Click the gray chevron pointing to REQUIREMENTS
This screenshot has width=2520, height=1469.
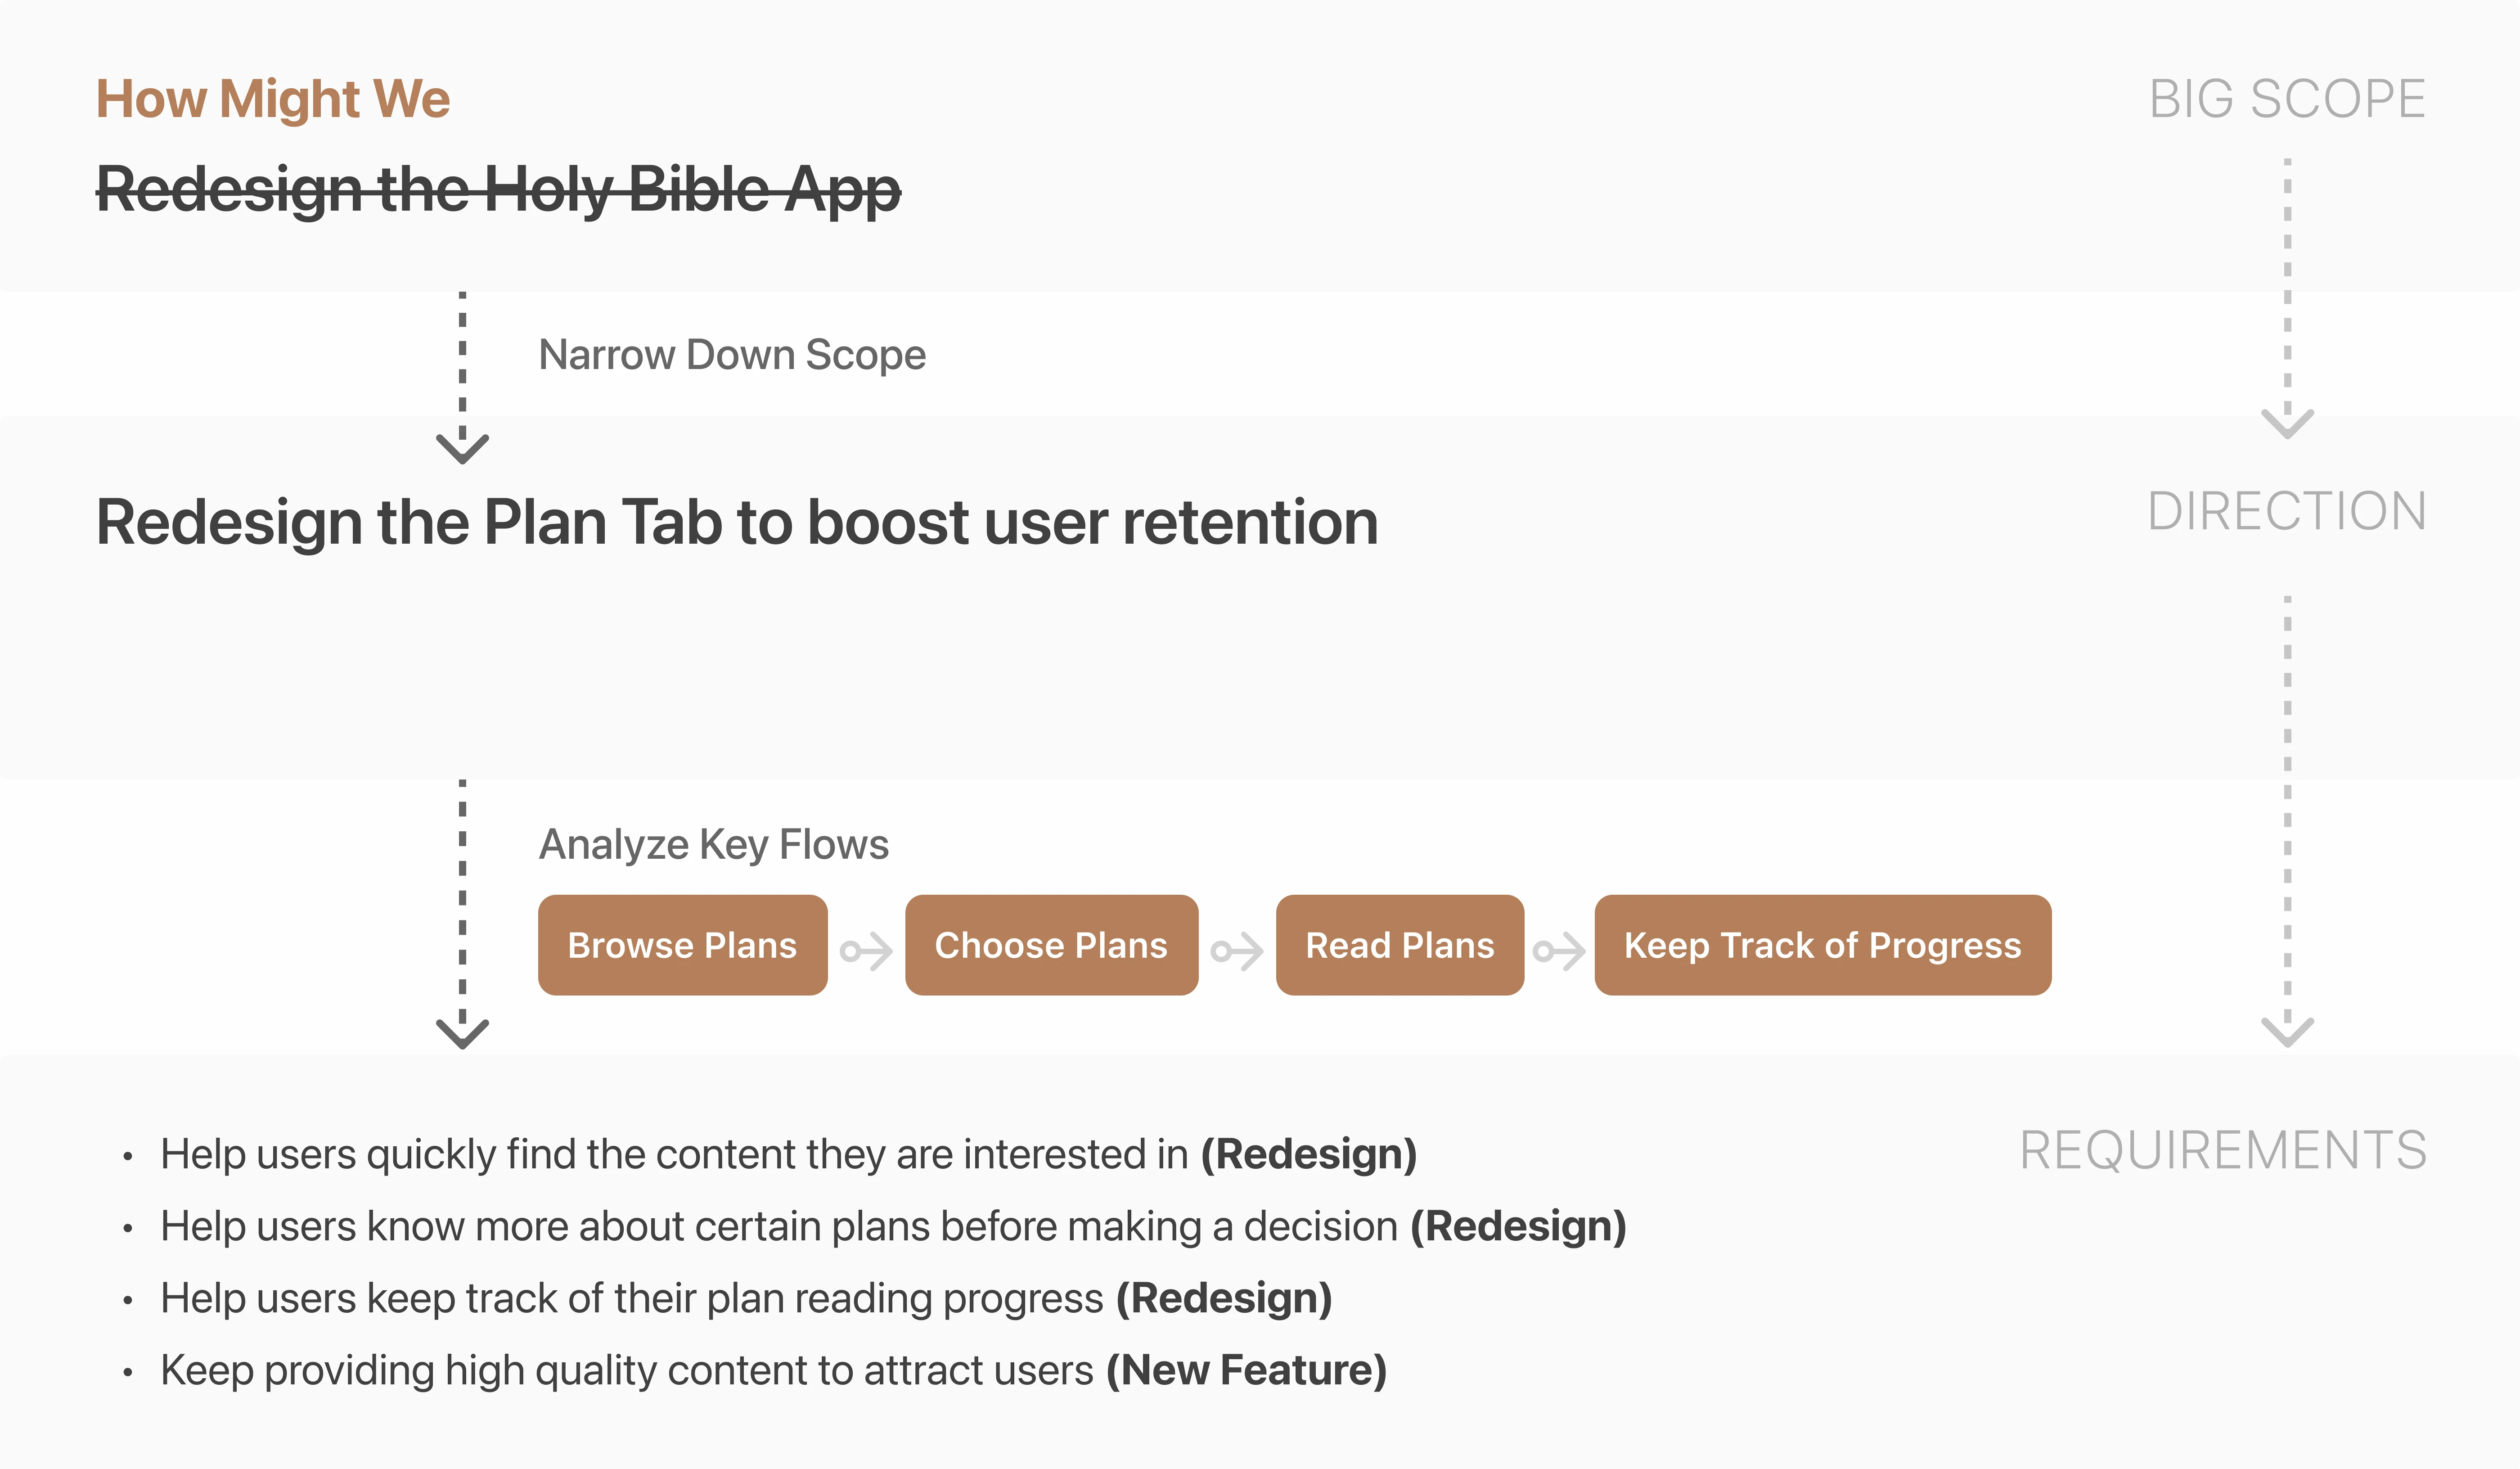[x=2287, y=1031]
